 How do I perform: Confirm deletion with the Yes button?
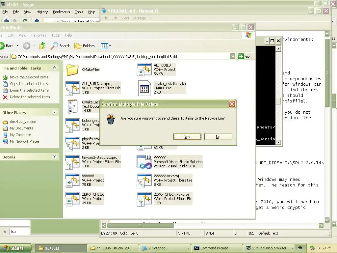187,137
